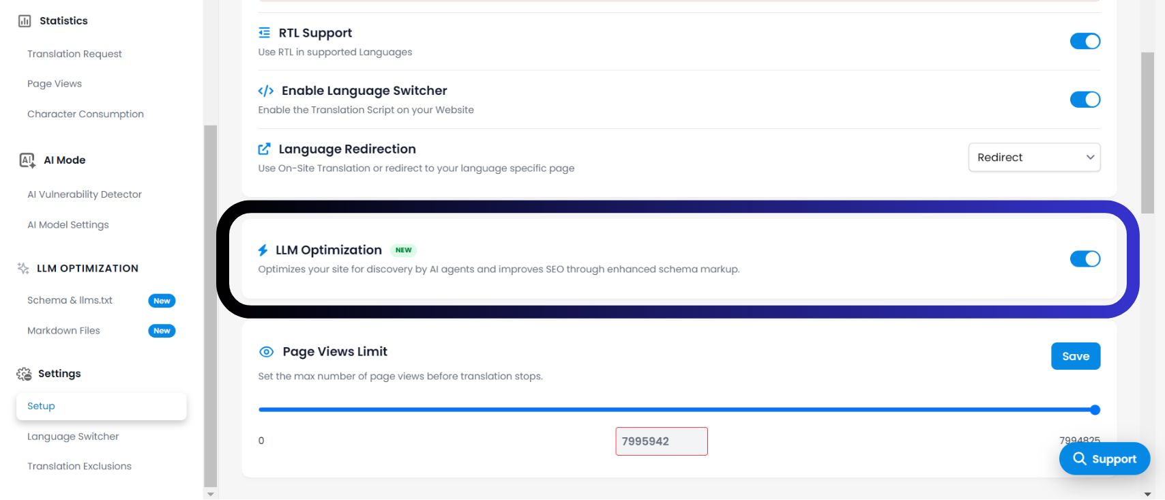Viewport: 1165px width, 500px height.
Task: Toggle LLM Optimization off
Action: tap(1085, 259)
